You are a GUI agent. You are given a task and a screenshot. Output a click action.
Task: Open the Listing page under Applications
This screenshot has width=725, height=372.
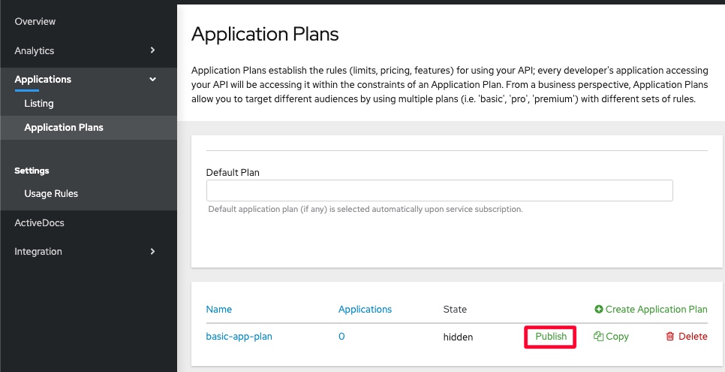(x=39, y=103)
